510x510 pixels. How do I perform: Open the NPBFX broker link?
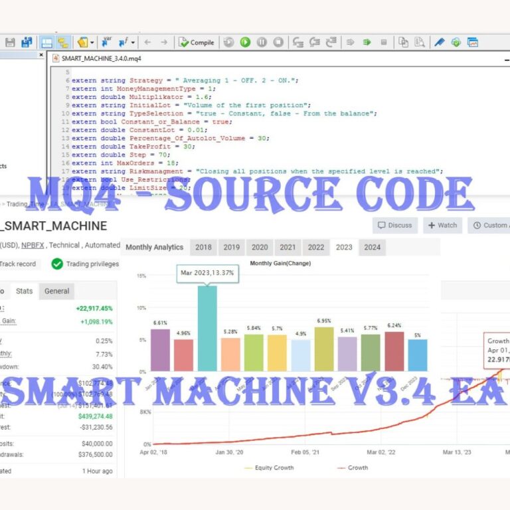coord(33,245)
